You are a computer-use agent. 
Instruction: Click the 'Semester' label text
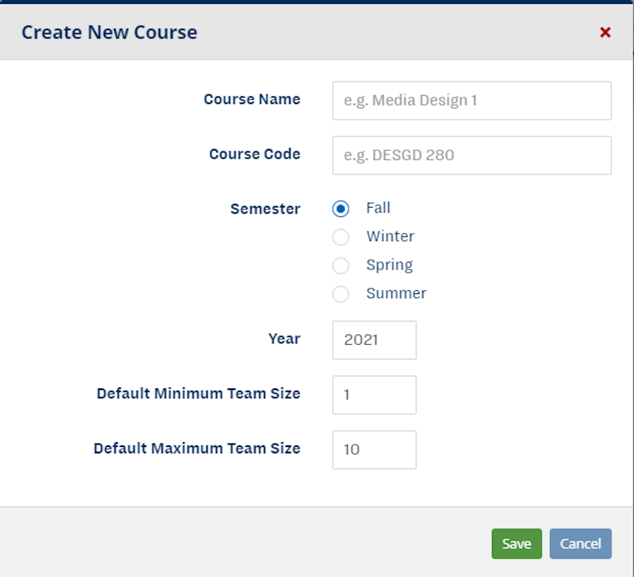(x=265, y=209)
